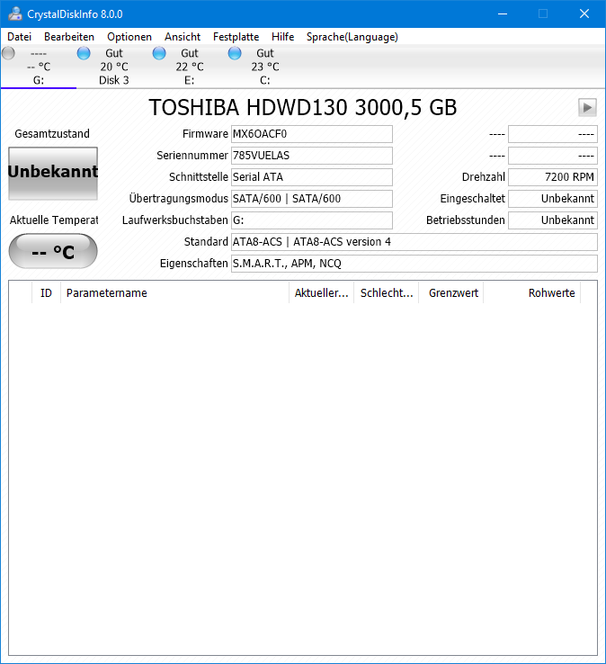The height and width of the screenshot is (664, 606).
Task: Click the blue status orb for Disk 3
Action: click(x=84, y=53)
